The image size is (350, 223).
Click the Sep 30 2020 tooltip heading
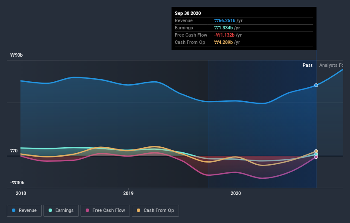tap(188, 13)
